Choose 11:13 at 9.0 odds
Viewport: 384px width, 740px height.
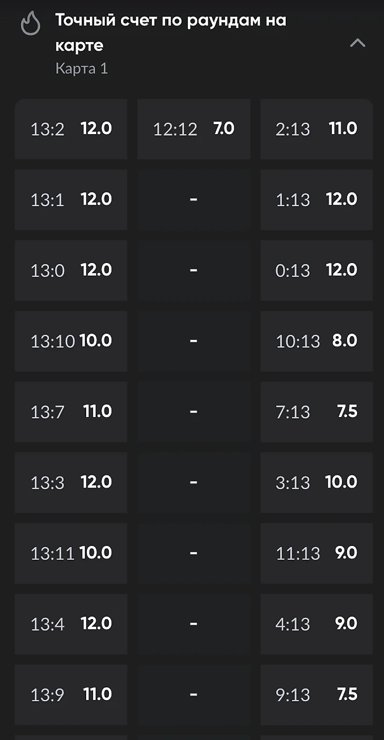(x=316, y=553)
